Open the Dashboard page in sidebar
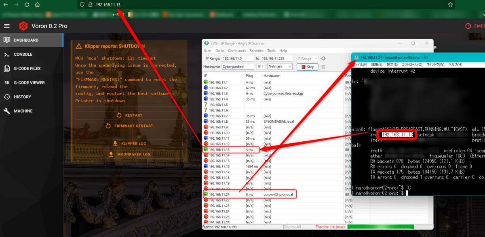Viewport: 485px width, 237px height. click(x=32, y=40)
